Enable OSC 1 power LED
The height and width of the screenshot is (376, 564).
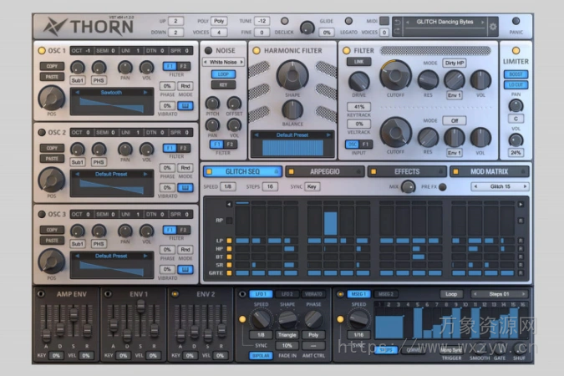tap(42, 51)
